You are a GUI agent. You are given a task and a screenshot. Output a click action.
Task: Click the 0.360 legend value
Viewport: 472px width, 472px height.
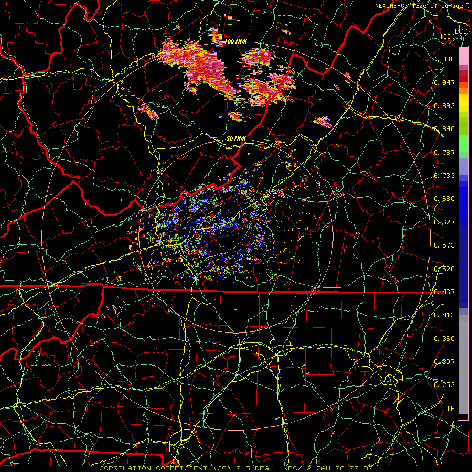[x=444, y=339]
